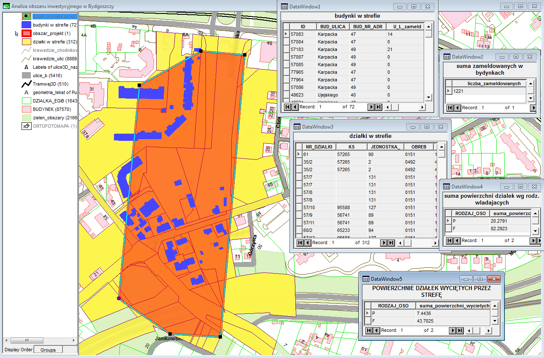544x358 pixels.
Task: Click cell ID 57083 in DataWindow1
Action: click(x=303, y=34)
